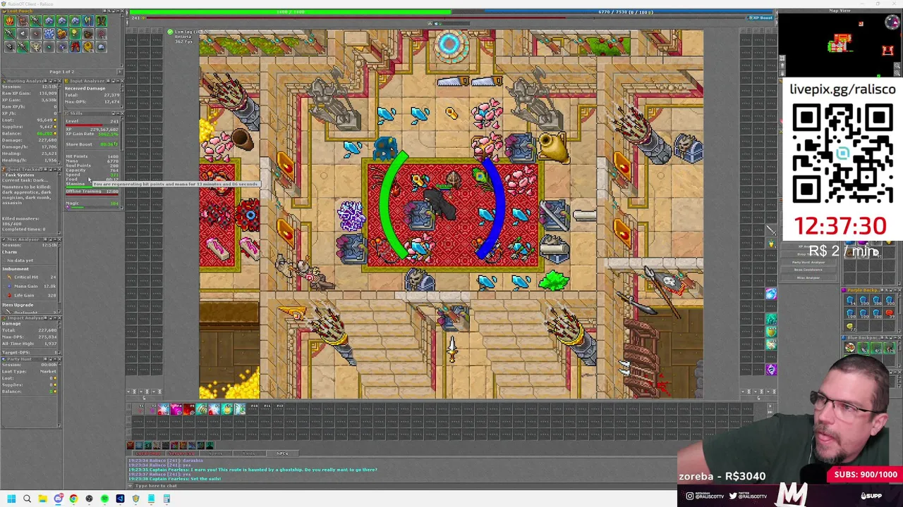Click the Low lag status indicator
The height and width of the screenshot is (507, 903).
click(x=188, y=32)
